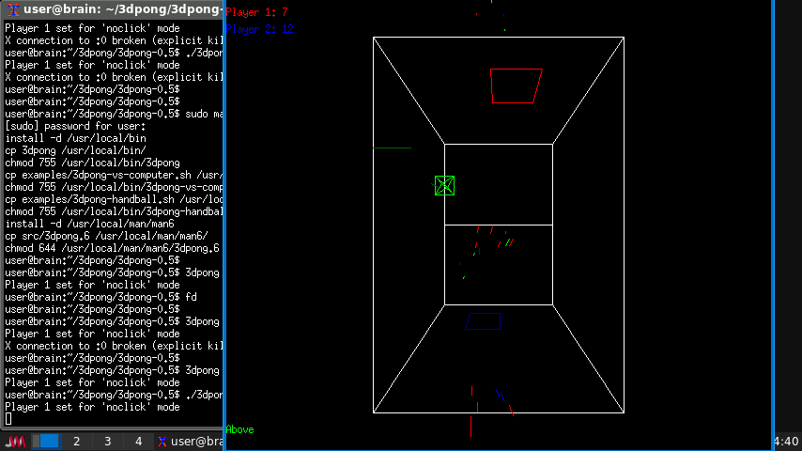
Task: Click the back wall center line of court
Action: tap(498, 225)
